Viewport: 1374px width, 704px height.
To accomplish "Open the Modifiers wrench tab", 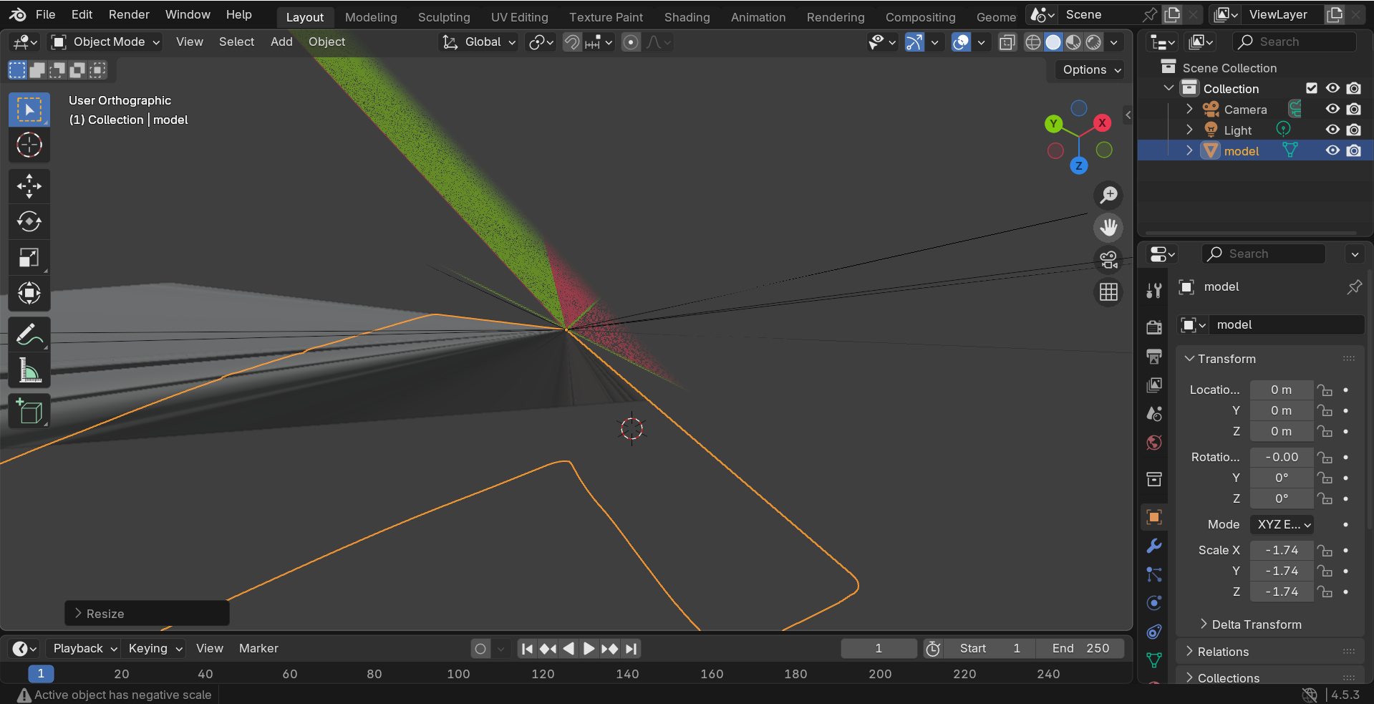I will point(1154,546).
